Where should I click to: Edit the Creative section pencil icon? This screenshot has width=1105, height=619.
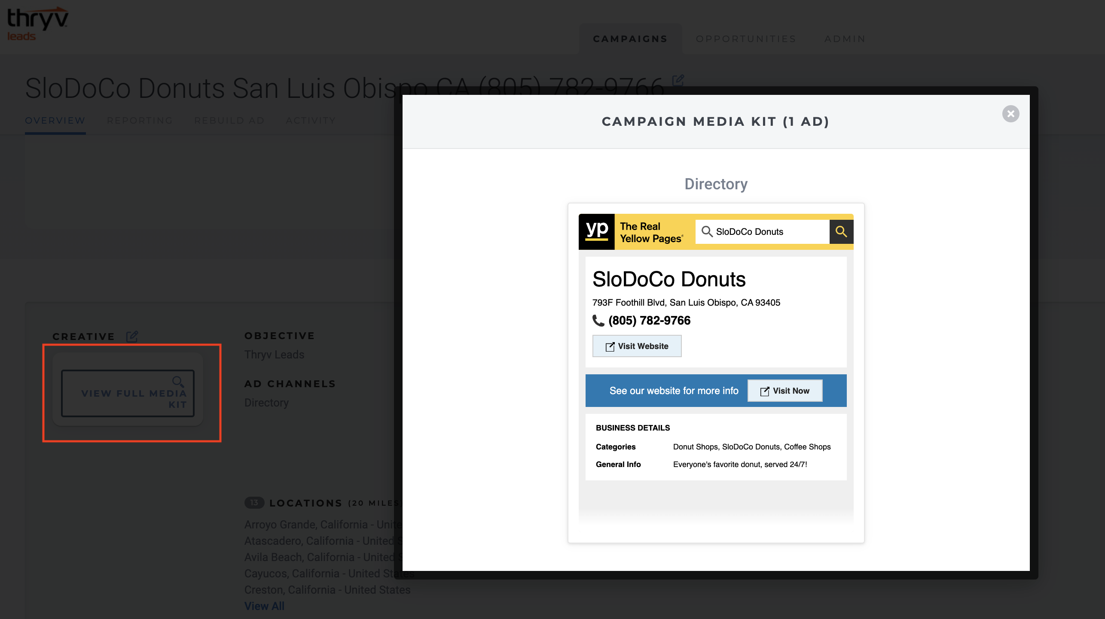pos(132,336)
